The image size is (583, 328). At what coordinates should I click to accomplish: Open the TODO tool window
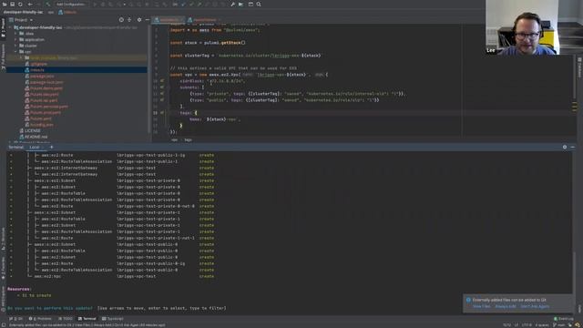(x=66, y=319)
